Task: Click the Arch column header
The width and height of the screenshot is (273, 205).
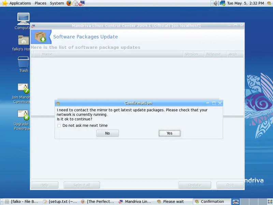Action: click(235, 54)
